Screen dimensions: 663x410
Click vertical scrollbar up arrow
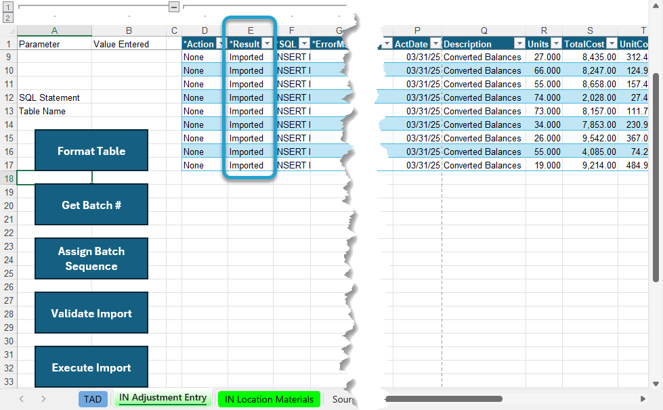tap(656, 5)
